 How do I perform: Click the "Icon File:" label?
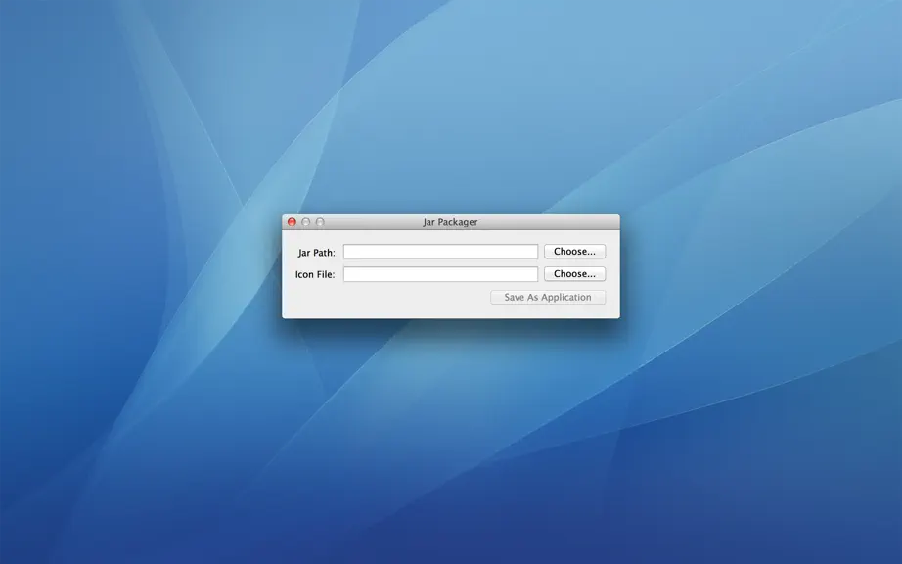click(315, 274)
